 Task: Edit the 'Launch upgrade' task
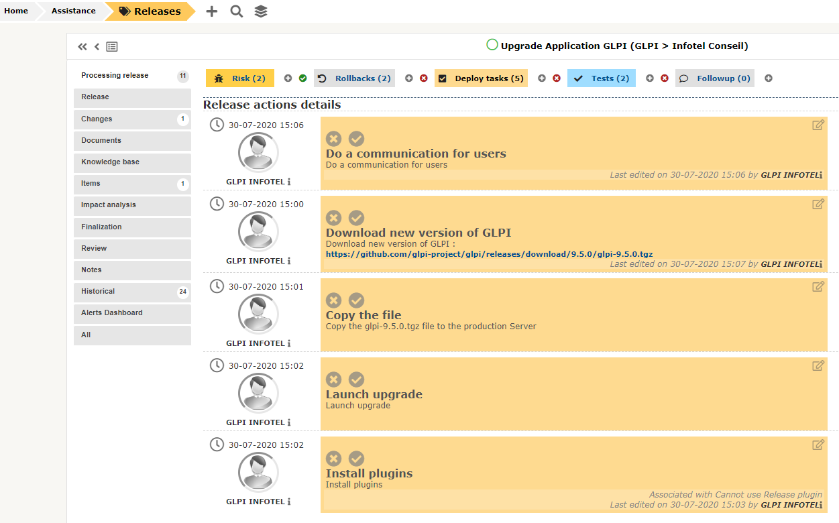pyautogui.click(x=818, y=365)
